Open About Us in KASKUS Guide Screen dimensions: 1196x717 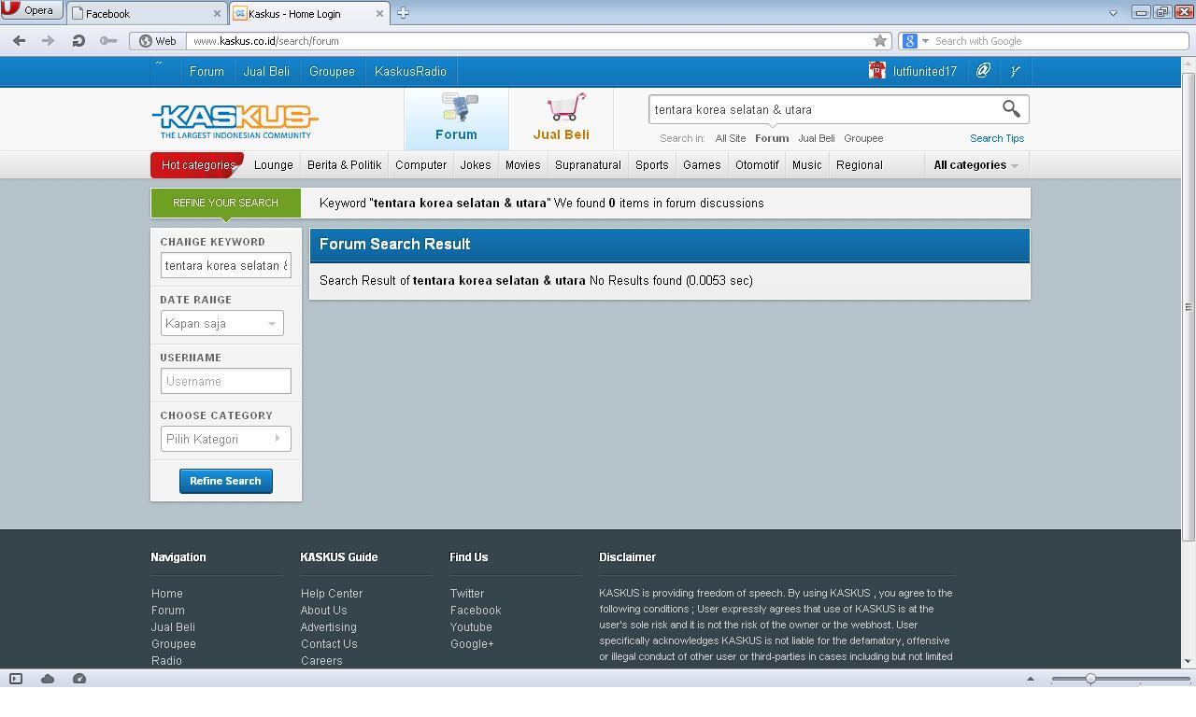click(x=323, y=611)
